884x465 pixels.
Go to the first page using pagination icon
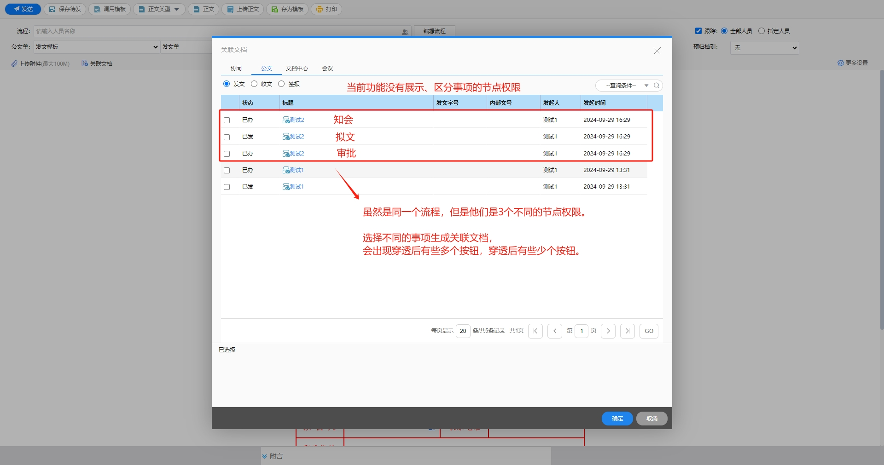point(535,331)
